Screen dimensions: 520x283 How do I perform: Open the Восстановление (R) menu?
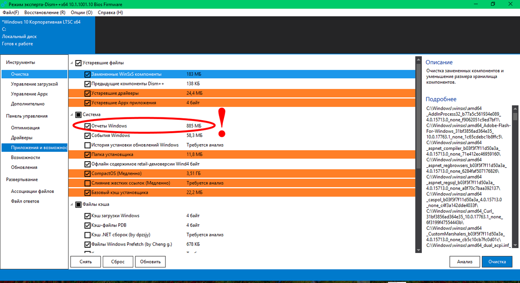pos(45,13)
